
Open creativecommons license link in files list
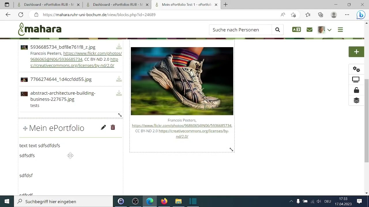(x=74, y=62)
